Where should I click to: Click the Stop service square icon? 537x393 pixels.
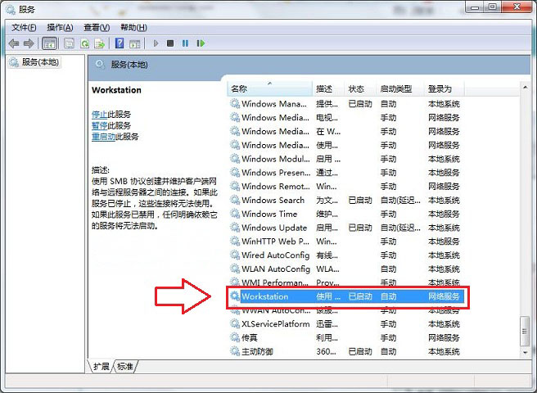click(x=170, y=43)
